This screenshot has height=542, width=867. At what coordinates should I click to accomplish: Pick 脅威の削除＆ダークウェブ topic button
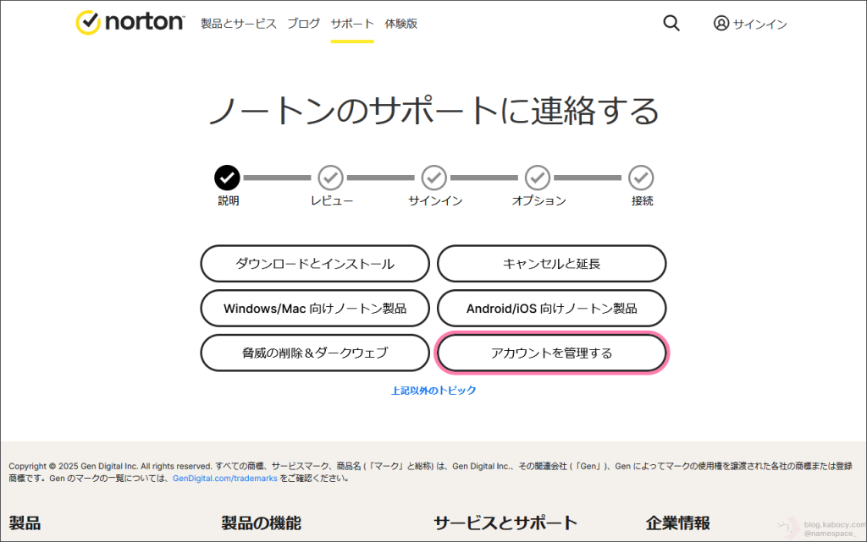(x=315, y=353)
